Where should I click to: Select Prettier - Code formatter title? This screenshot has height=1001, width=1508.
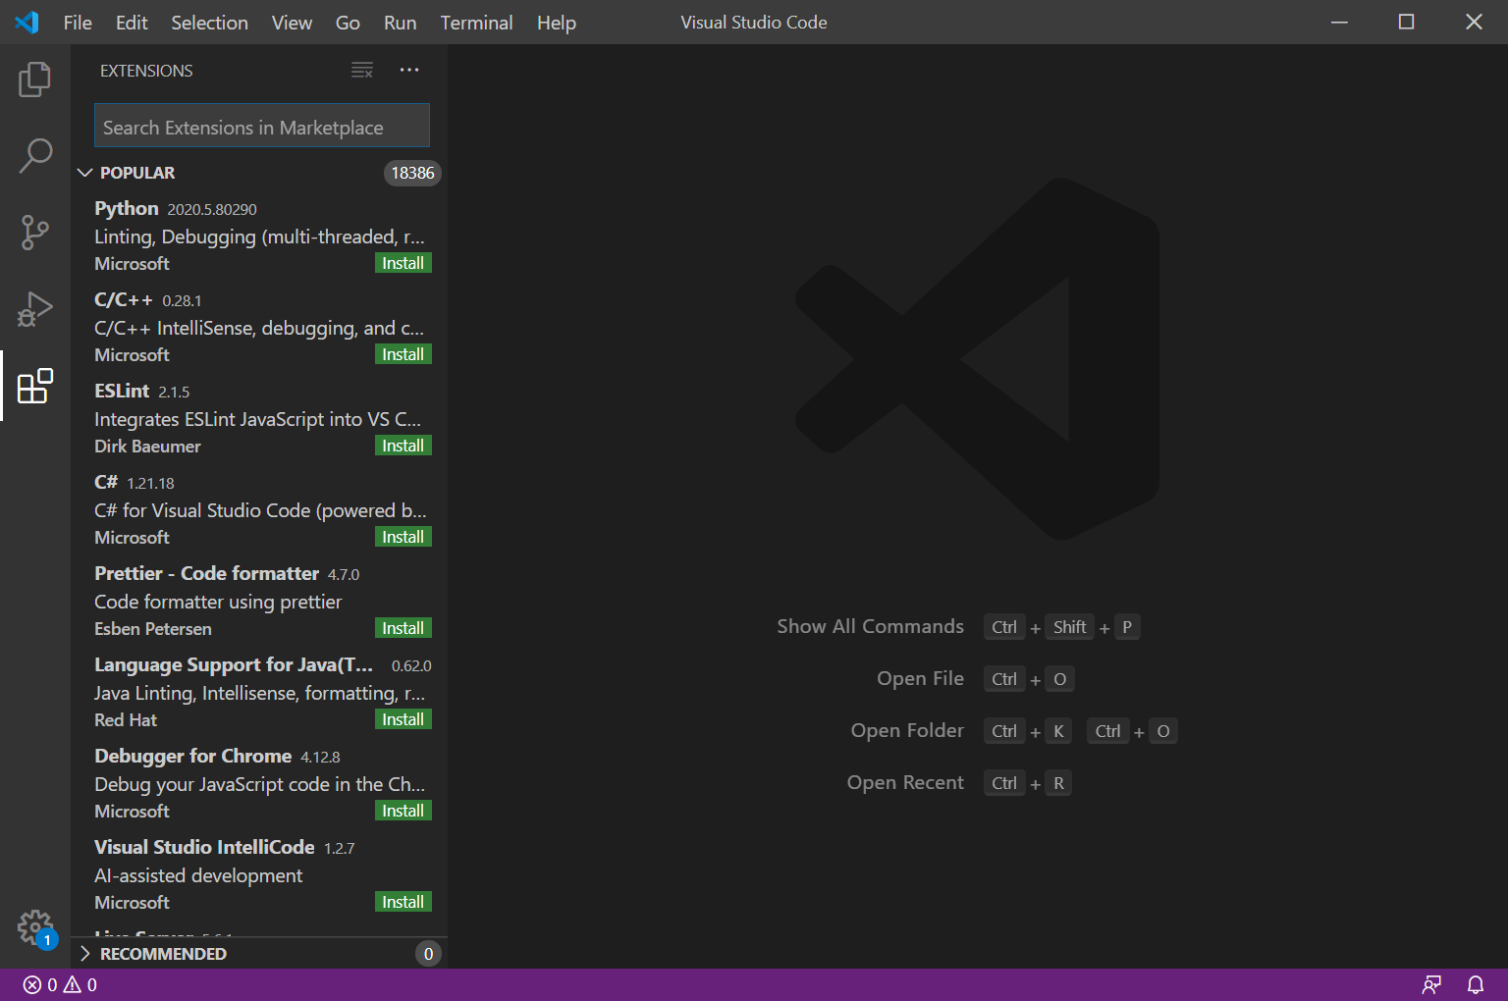pos(206,573)
